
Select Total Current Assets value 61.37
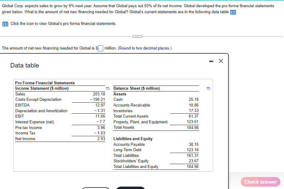[x=194, y=116]
